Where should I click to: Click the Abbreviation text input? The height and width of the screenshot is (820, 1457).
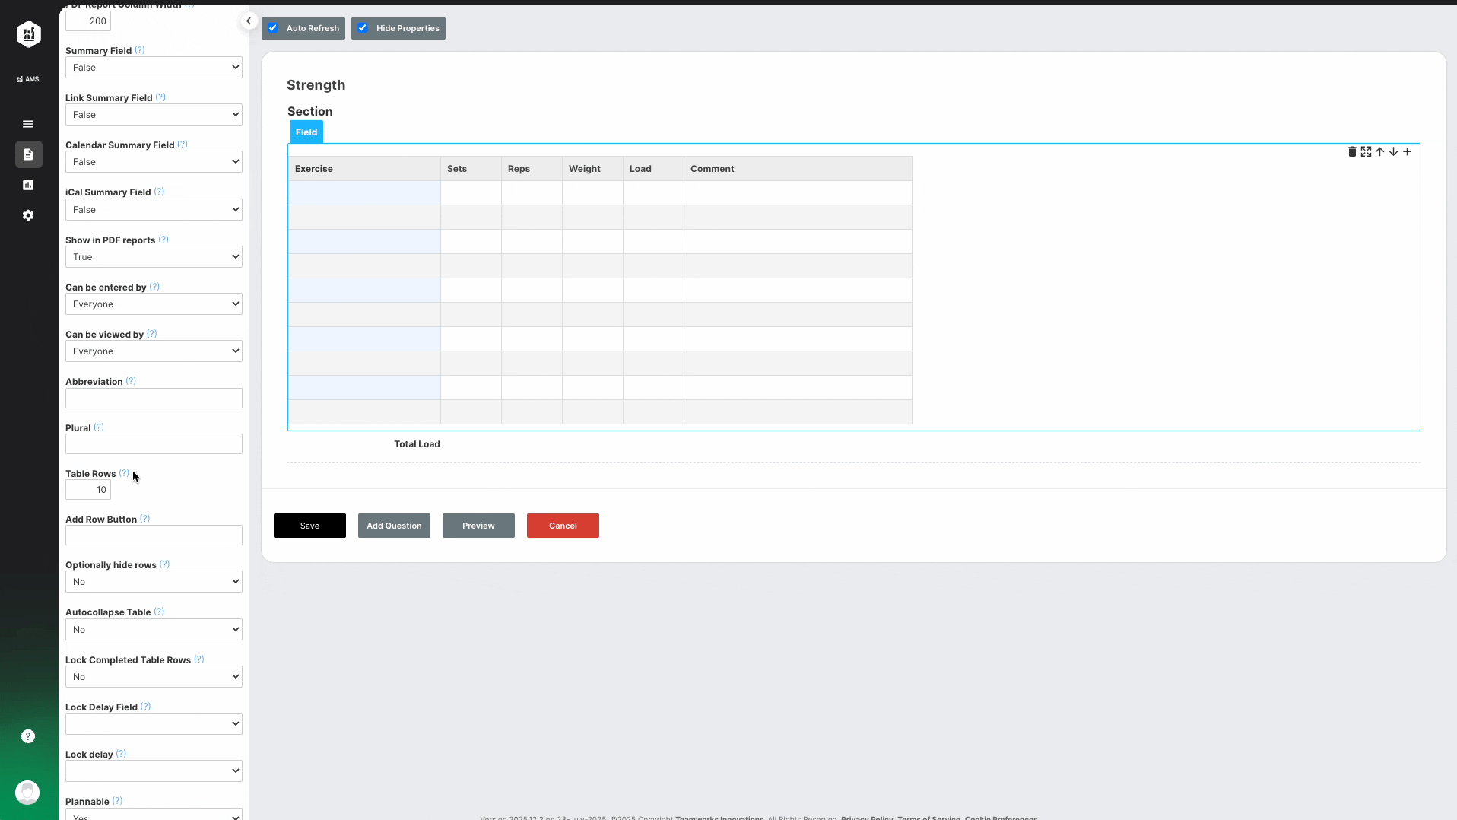[154, 399]
